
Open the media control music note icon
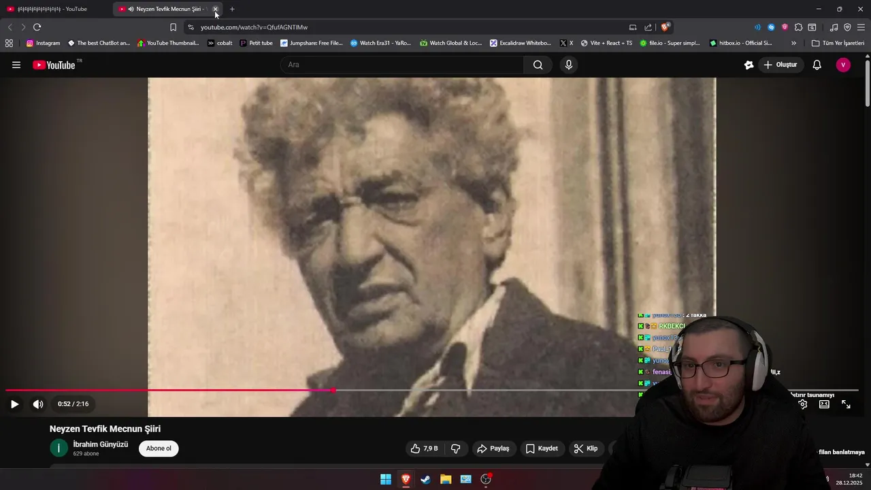pos(834,27)
